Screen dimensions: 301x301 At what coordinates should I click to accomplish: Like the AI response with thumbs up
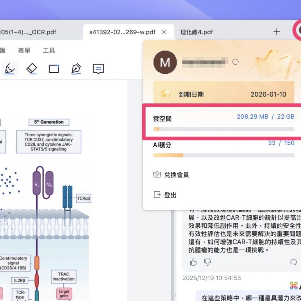click(x=193, y=262)
